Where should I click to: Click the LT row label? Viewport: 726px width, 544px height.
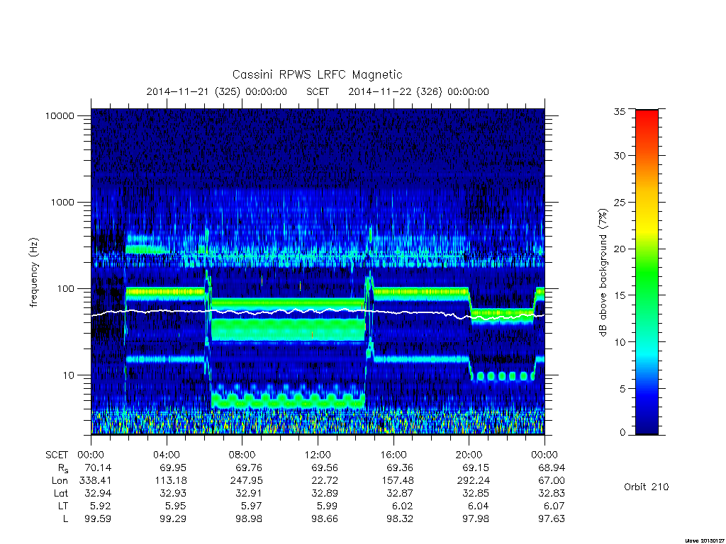pos(62,506)
